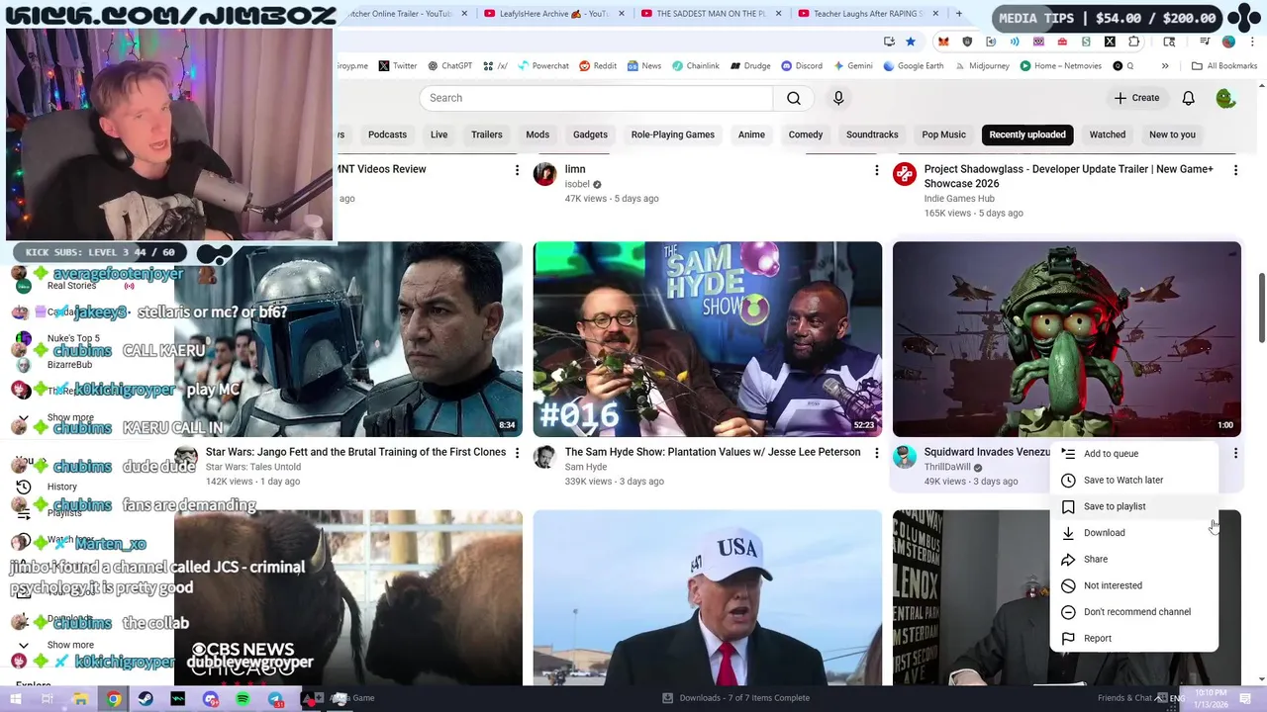Expand hidden bookmarks overflow chevron
1267x712 pixels.
[1165, 66]
